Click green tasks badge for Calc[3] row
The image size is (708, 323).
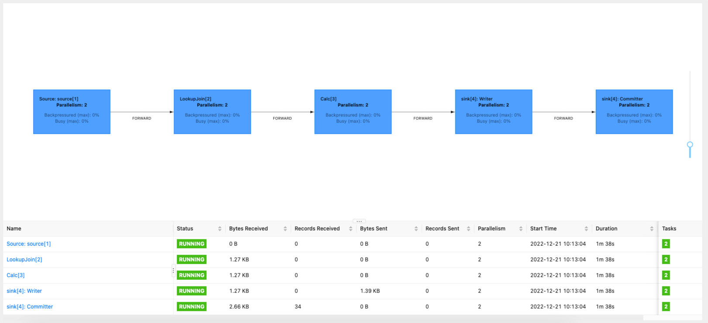pyautogui.click(x=666, y=275)
